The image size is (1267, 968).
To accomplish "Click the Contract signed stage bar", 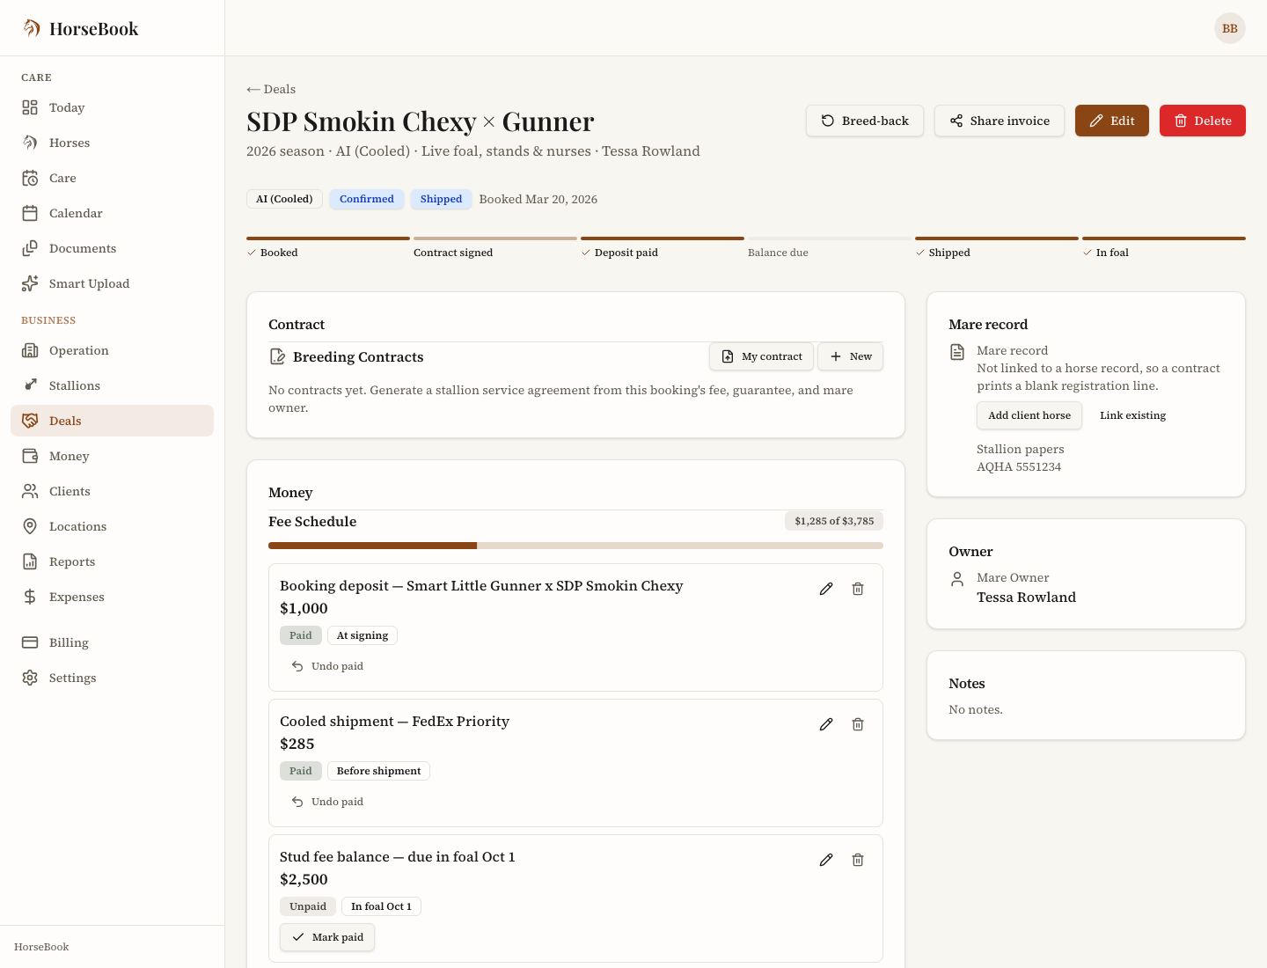I will [x=495, y=238].
